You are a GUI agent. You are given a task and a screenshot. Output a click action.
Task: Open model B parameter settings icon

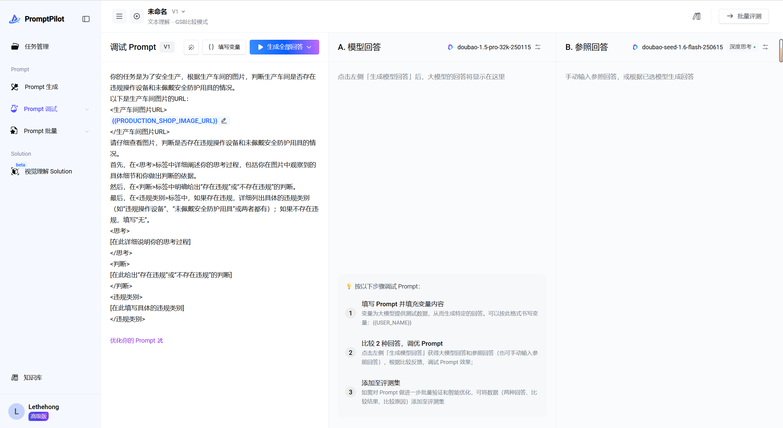(x=765, y=47)
